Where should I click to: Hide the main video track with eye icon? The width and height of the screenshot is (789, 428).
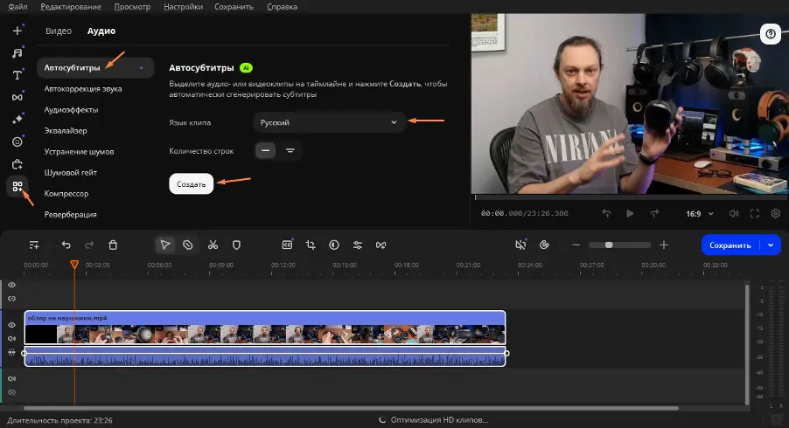click(11, 325)
